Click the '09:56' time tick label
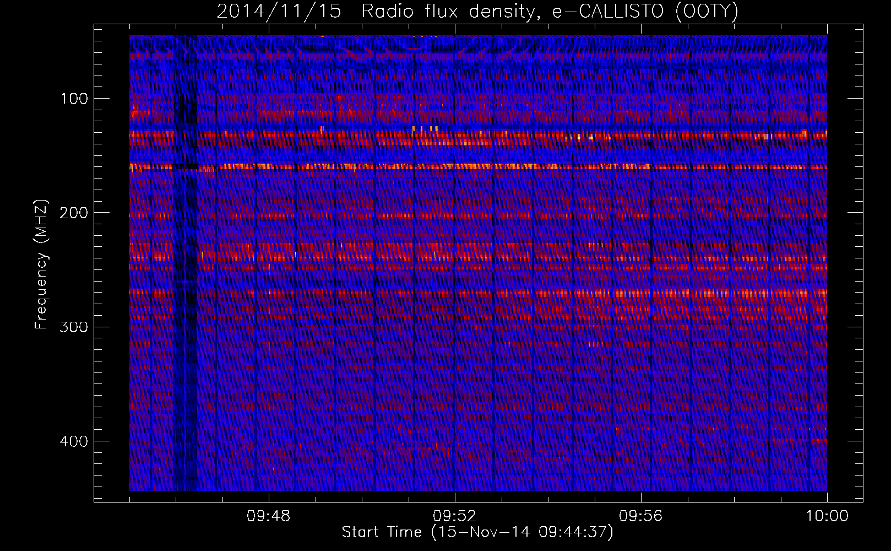891x551 pixels. point(641,516)
